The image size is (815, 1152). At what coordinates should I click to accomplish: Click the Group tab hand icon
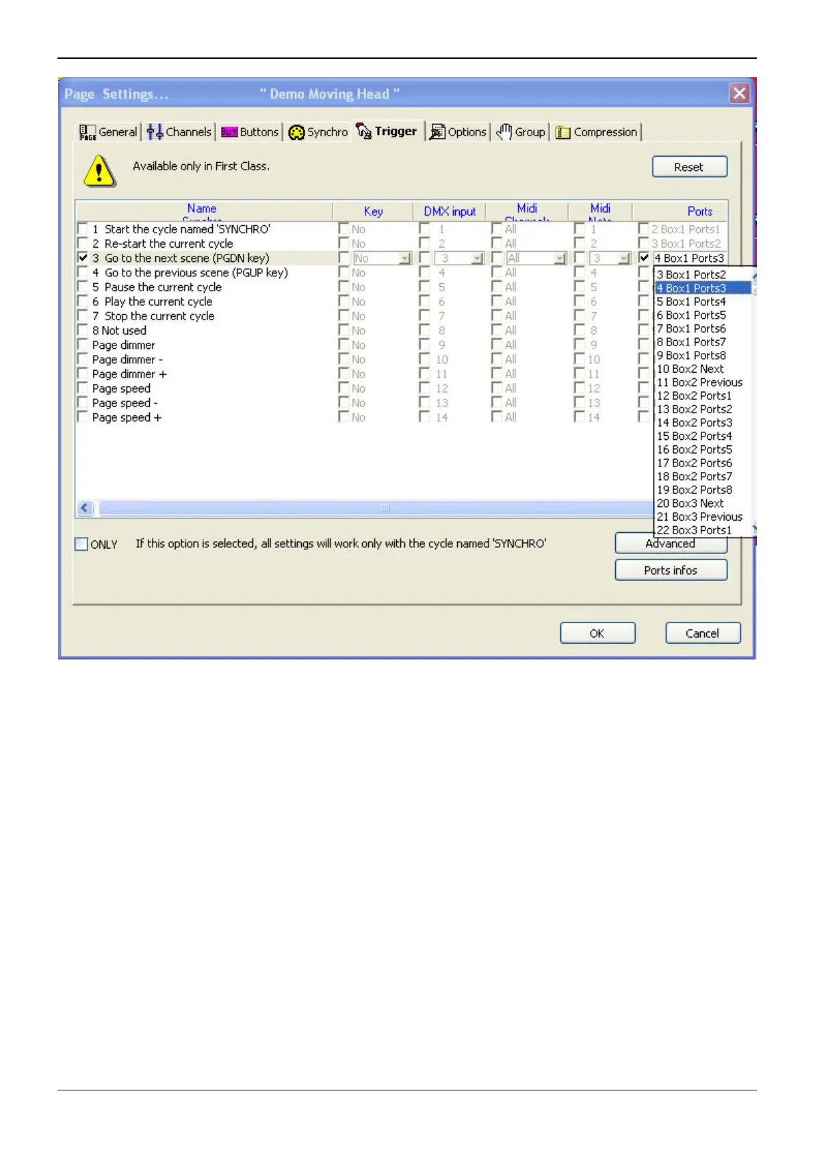point(504,132)
